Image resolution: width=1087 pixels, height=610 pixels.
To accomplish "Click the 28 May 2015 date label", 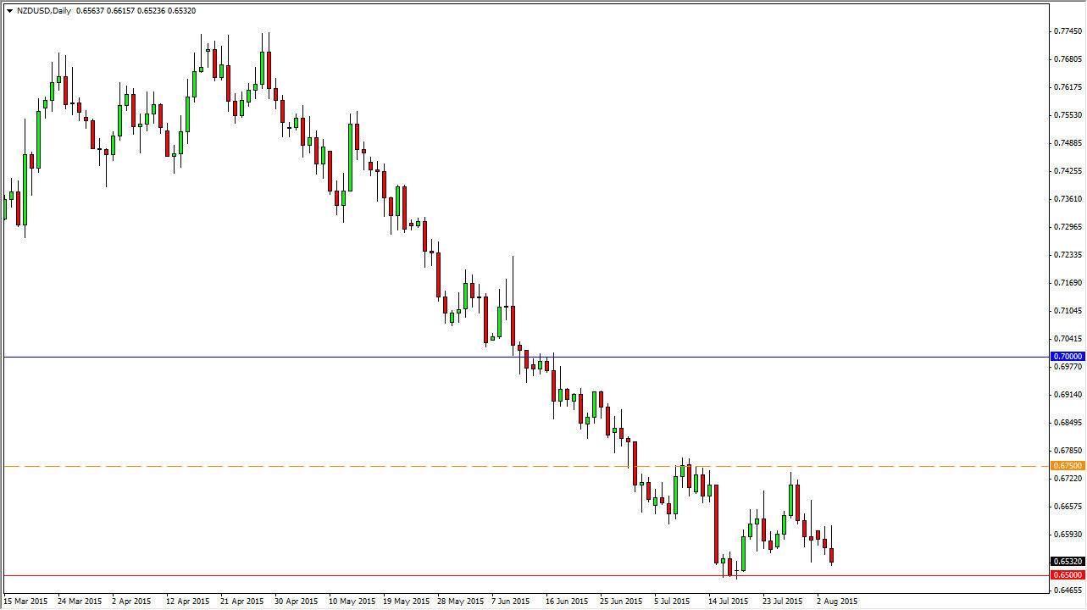I will tap(459, 602).
